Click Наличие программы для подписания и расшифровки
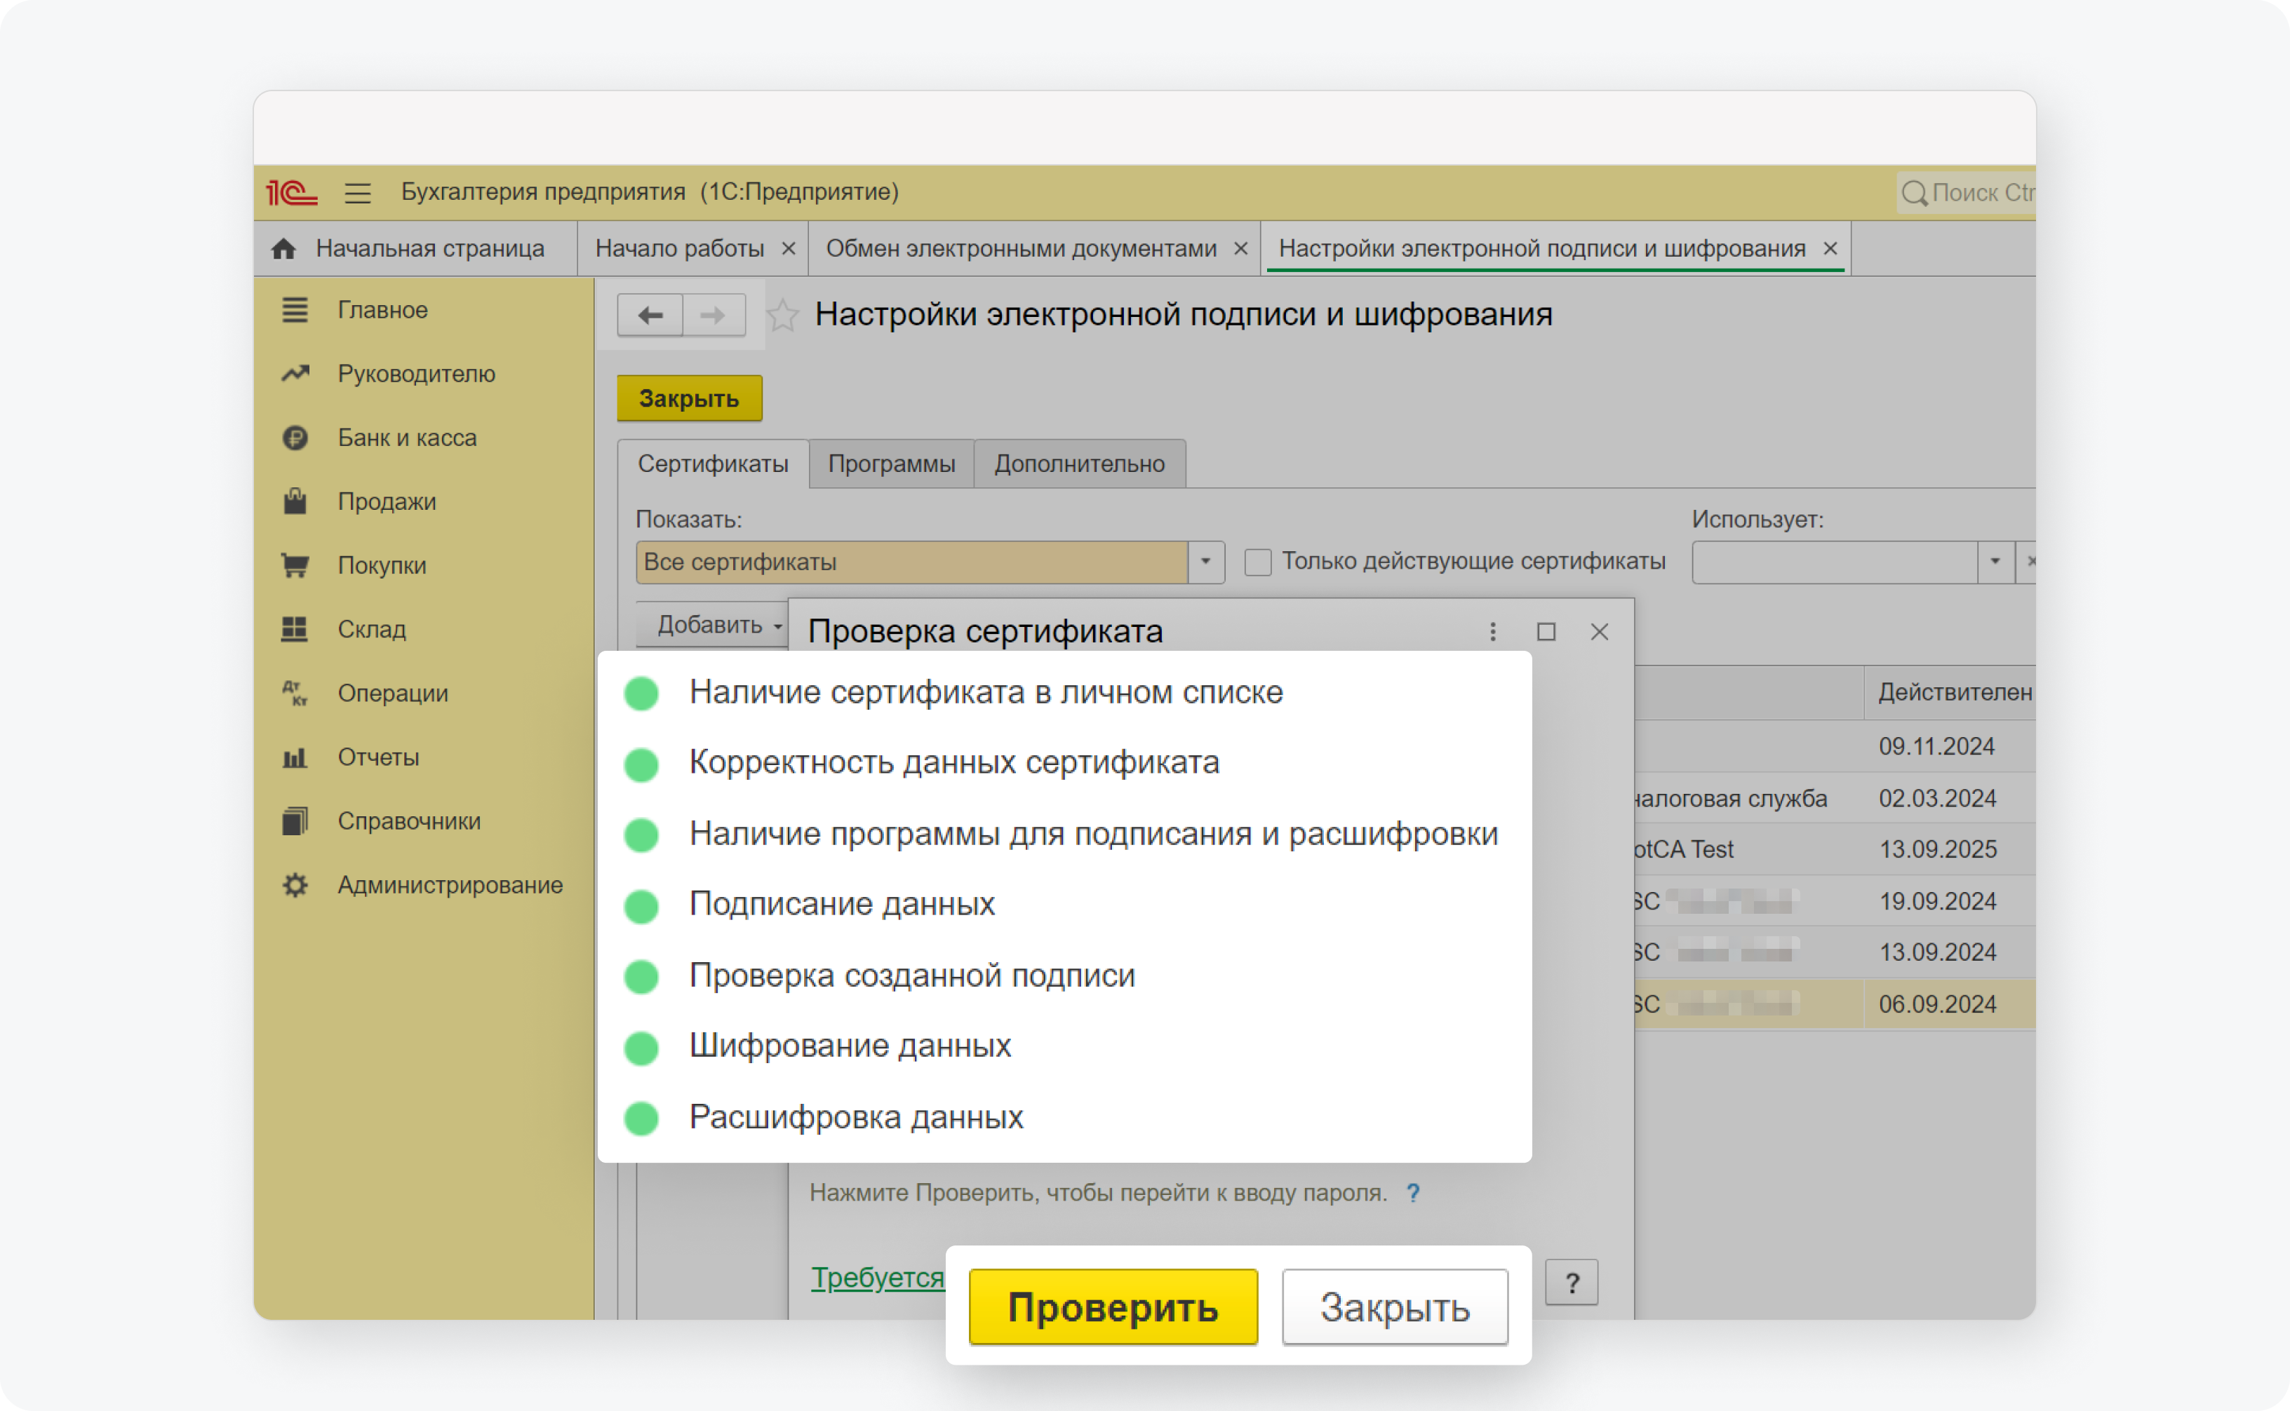Viewport: 2290px width, 1411px height. click(1093, 833)
